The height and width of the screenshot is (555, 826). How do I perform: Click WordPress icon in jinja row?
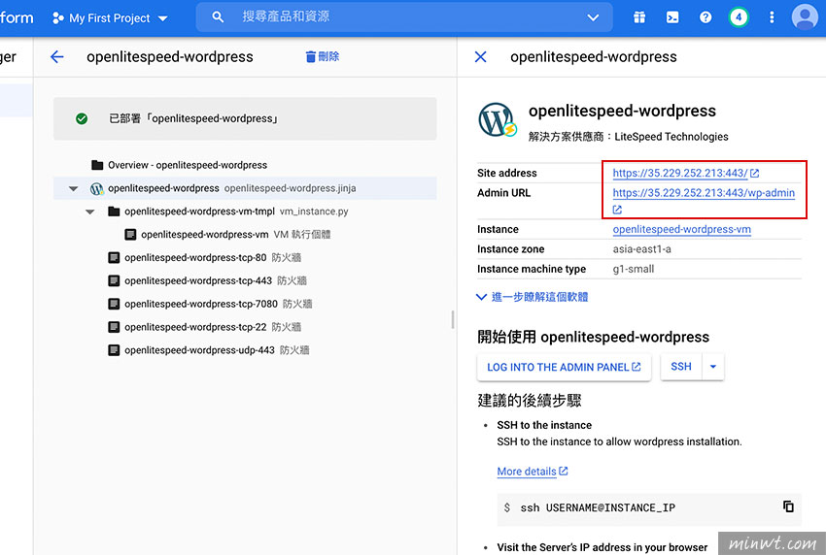click(96, 188)
